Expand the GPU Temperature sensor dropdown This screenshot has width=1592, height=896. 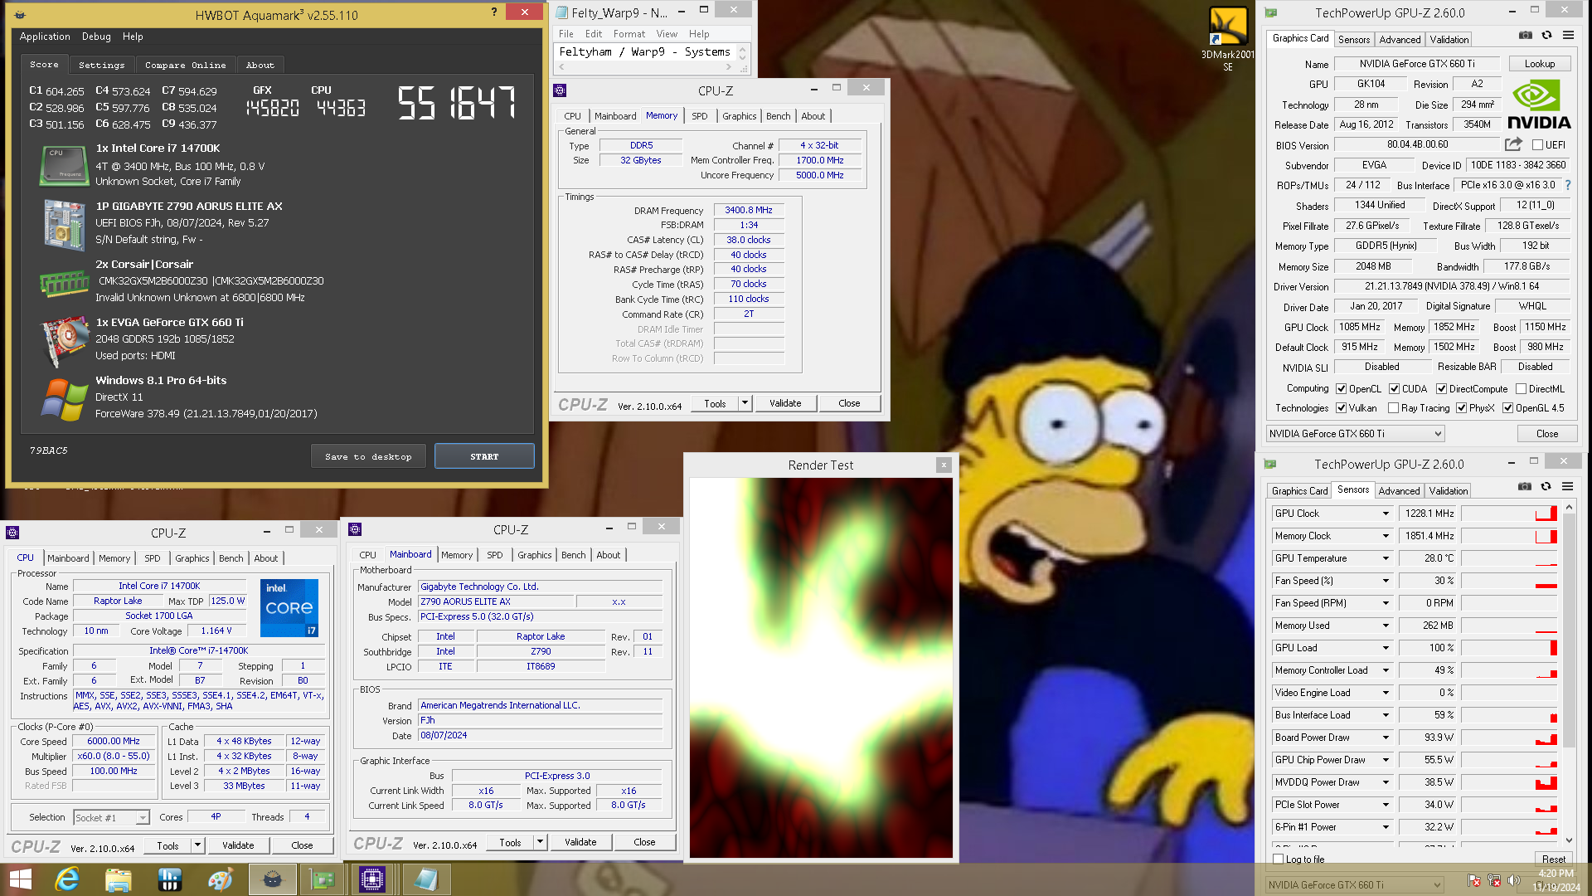coord(1385,558)
